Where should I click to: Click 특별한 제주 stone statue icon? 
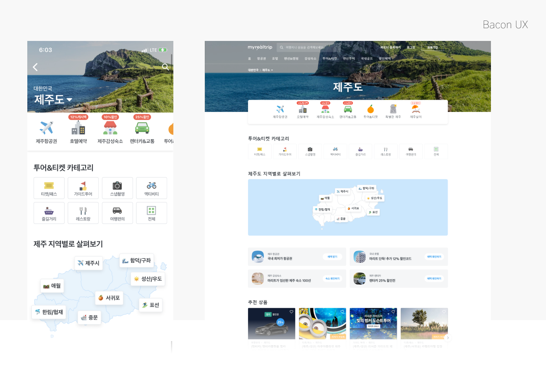(x=393, y=109)
